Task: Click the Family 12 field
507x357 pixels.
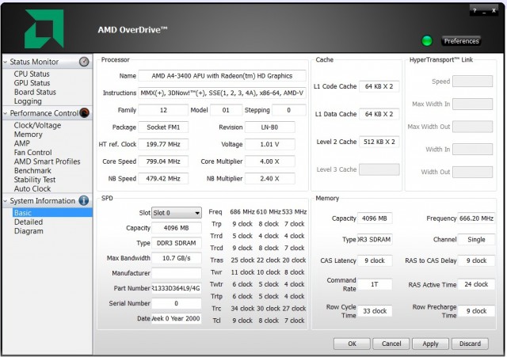Action: coord(163,110)
